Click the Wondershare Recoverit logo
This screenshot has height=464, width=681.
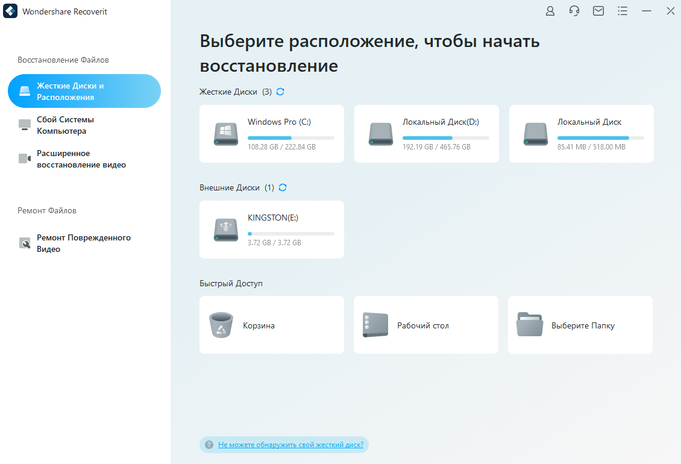click(10, 11)
